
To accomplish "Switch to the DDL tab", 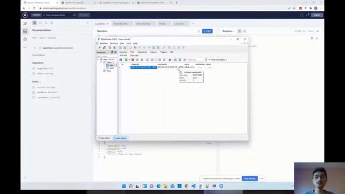I will pyautogui.click(x=172, y=52).
